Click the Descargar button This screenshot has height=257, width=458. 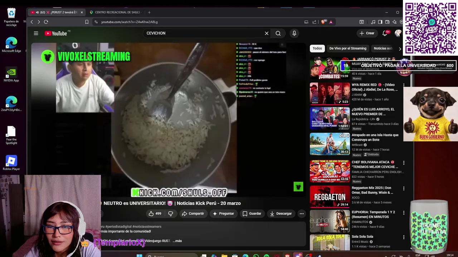point(281,213)
